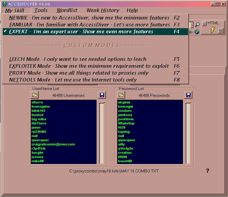Open the Tools menu
Viewport: 228px width, 197px height.
coord(41,10)
